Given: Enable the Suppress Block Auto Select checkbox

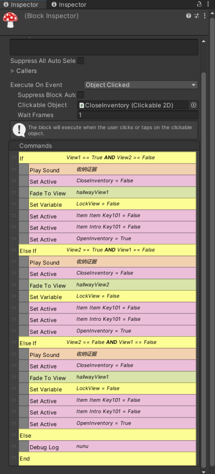Looking at the screenshot, I should (80, 95).
